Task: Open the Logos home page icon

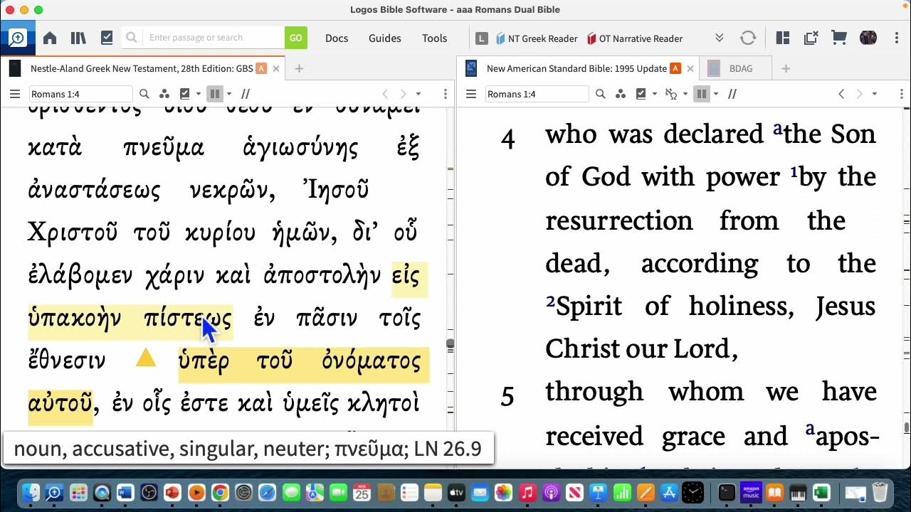Action: pos(50,38)
